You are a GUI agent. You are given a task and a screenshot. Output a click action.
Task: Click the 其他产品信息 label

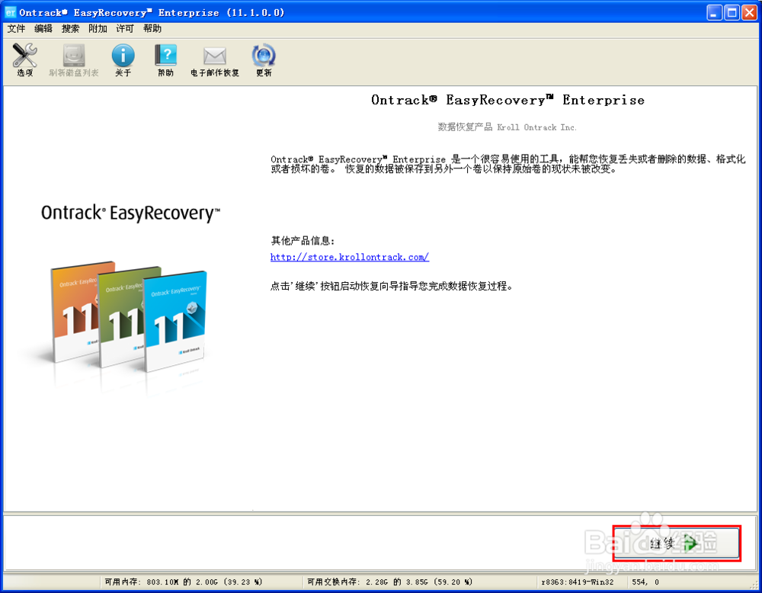303,241
